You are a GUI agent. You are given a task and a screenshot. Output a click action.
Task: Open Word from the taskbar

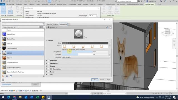[32, 97]
